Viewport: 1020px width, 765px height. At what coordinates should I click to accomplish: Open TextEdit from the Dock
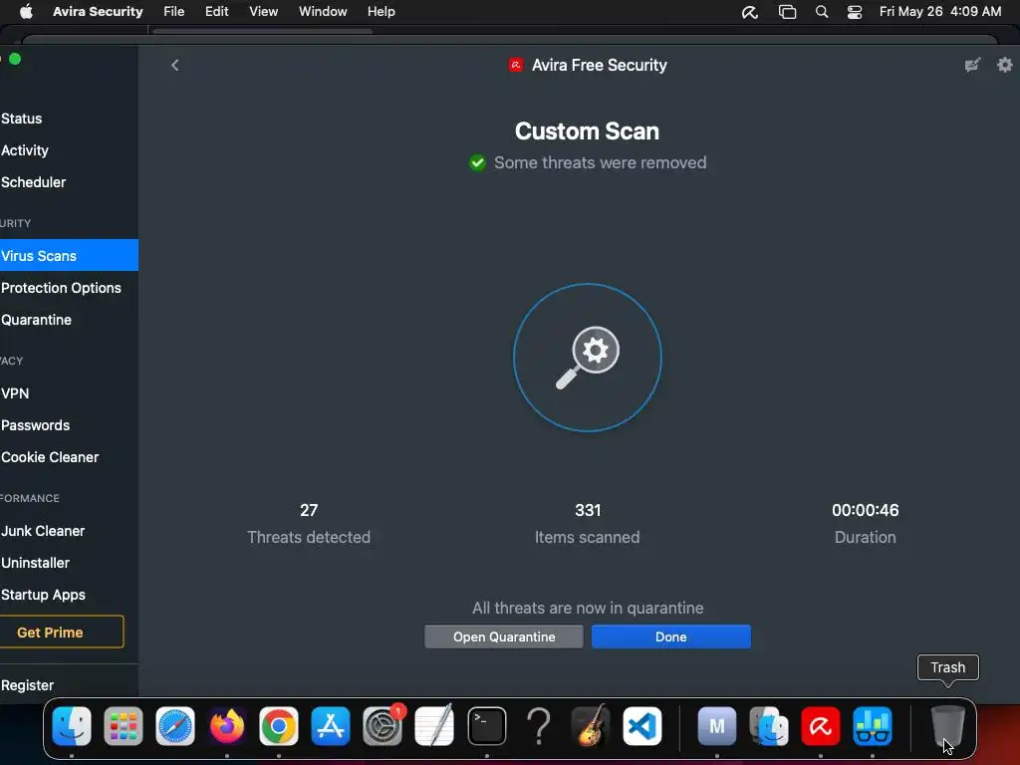[434, 726]
